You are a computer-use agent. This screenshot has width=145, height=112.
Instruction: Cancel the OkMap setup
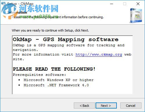[x=131, y=106]
